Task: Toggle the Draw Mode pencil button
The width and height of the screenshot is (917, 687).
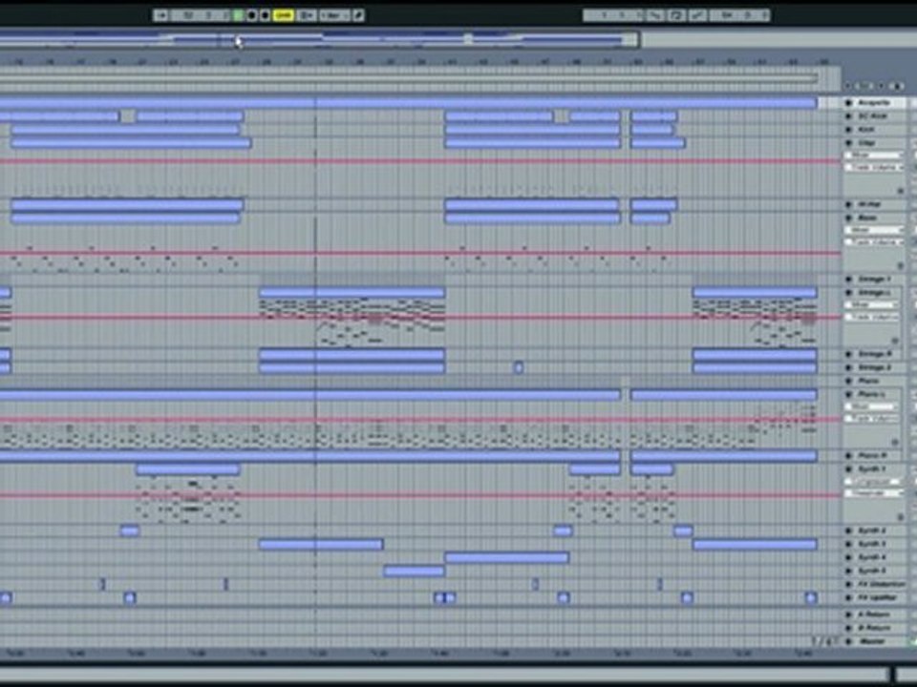Action: pyautogui.click(x=359, y=15)
